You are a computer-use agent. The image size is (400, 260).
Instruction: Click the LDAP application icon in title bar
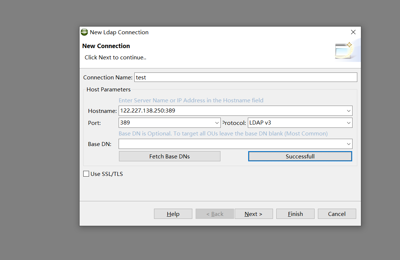pyautogui.click(x=84, y=32)
